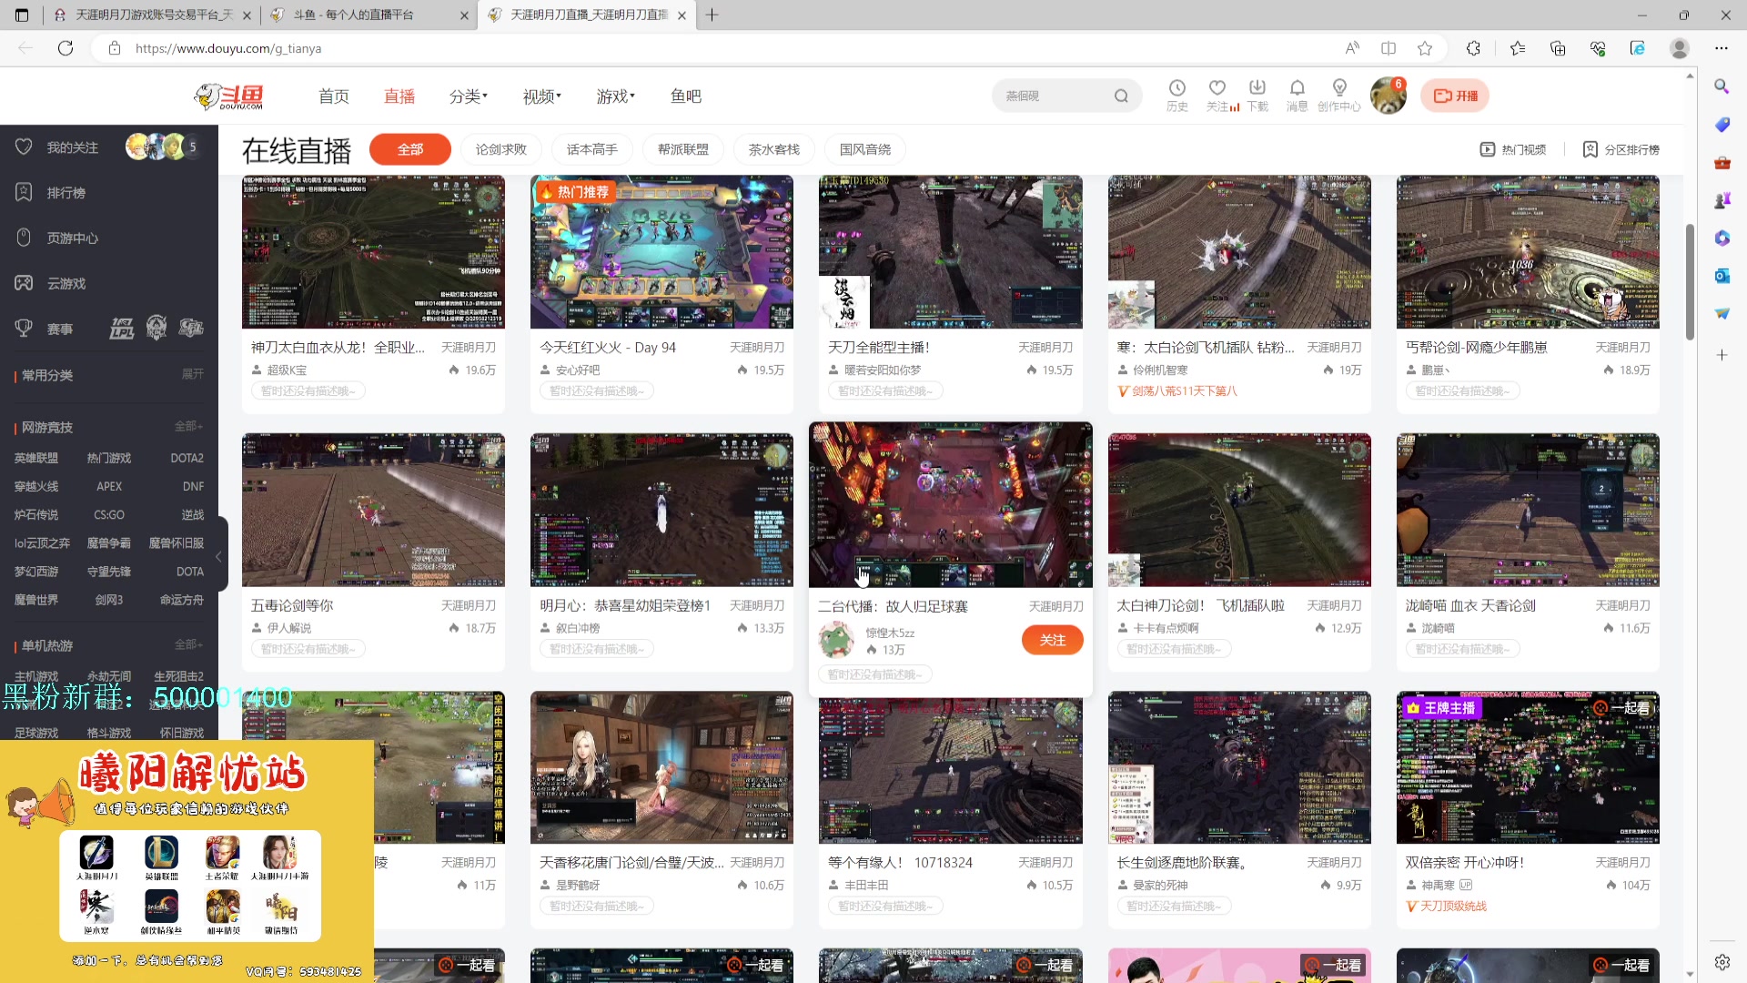1747x983 pixels.
Task: Open the 消息 (messages) bell icon
Action: 1297,95
